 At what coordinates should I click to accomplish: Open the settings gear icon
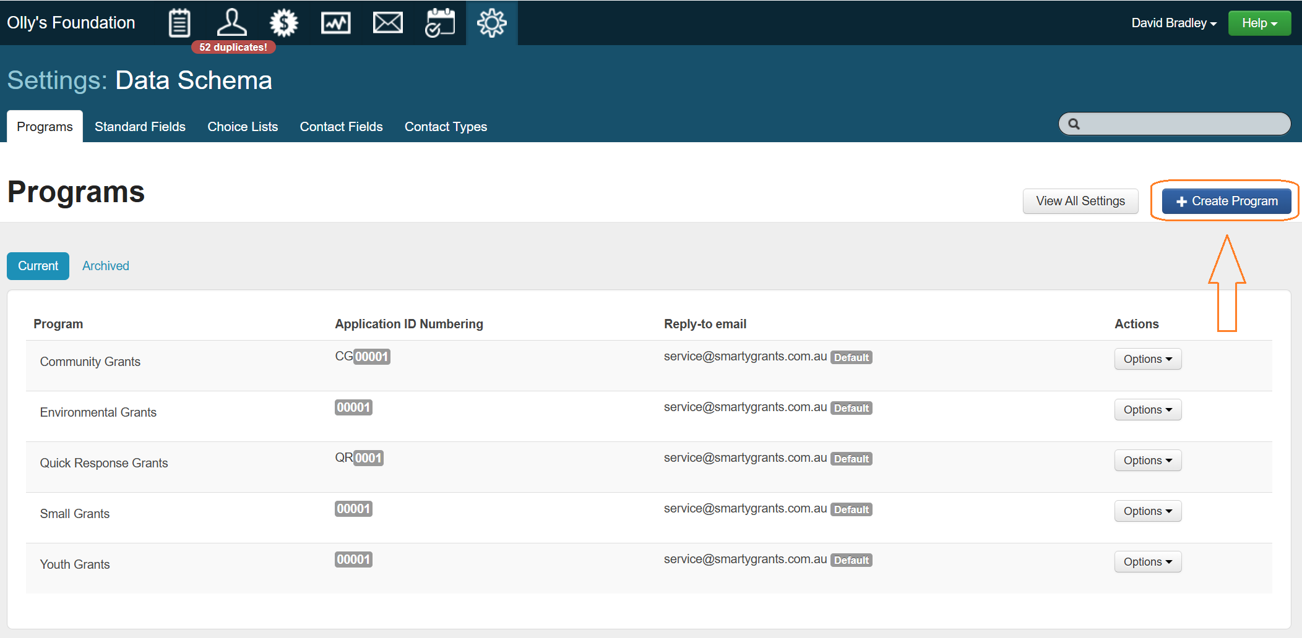pyautogui.click(x=491, y=23)
